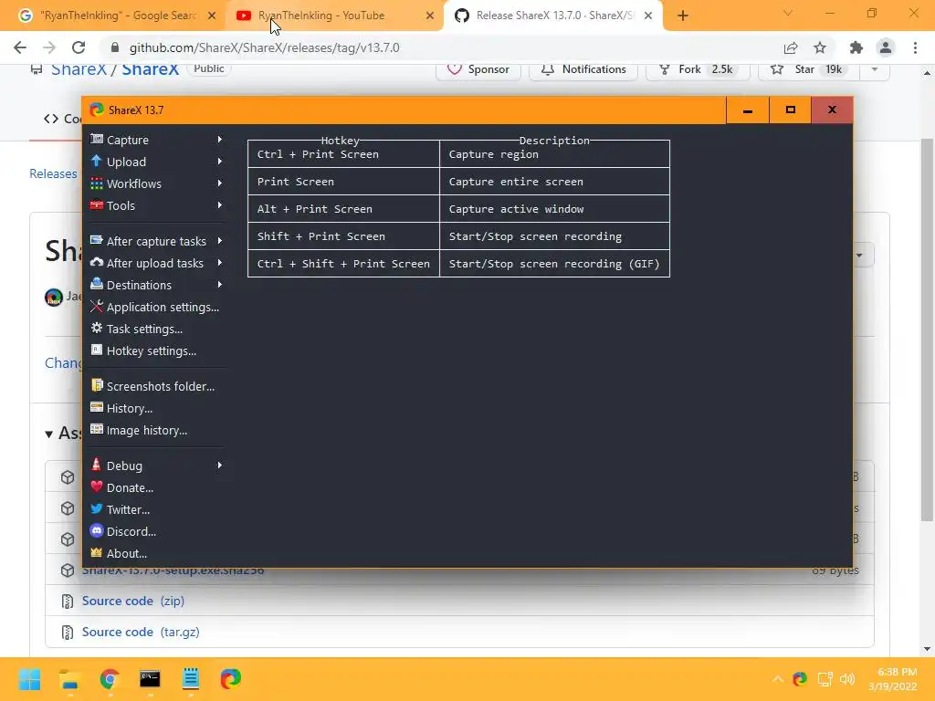Bookmark this page with star icon
This screenshot has width=935, height=701.
point(820,47)
